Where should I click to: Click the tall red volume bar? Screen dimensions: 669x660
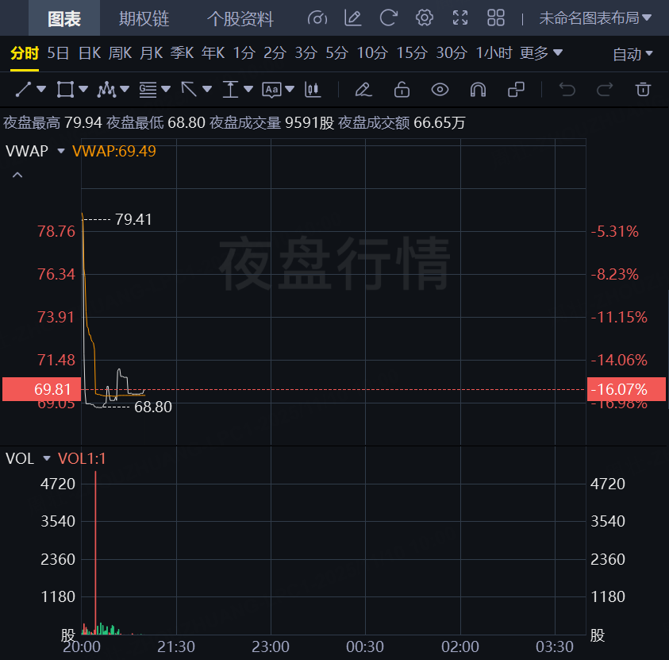tap(95, 548)
